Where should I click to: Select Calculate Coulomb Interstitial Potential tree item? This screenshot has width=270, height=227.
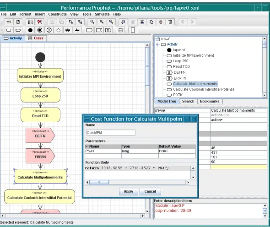(204, 89)
